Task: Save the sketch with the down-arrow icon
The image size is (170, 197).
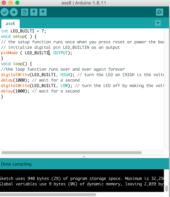Action: (43, 12)
